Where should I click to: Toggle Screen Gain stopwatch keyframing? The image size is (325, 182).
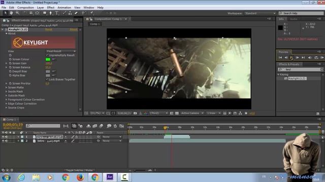10,63
